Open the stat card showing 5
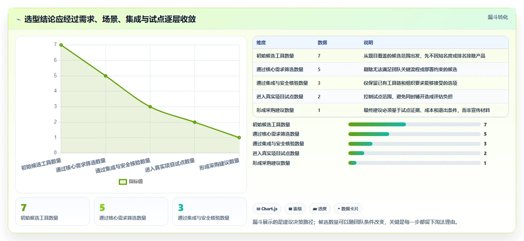Screen dimensions: 524x241 131,211
